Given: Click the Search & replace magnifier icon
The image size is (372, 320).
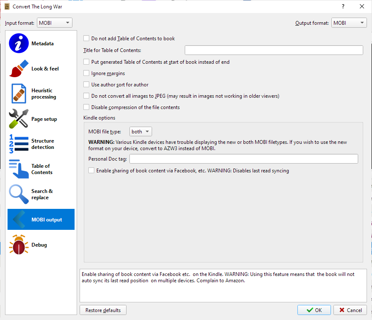Looking at the screenshot, I should click(19, 194).
